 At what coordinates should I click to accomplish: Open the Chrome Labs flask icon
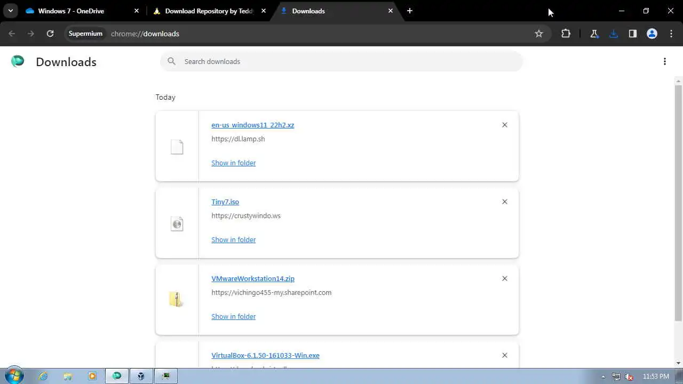[594, 34]
